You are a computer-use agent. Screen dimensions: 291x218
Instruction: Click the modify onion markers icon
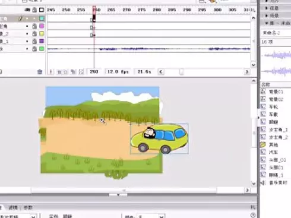coord(81,72)
